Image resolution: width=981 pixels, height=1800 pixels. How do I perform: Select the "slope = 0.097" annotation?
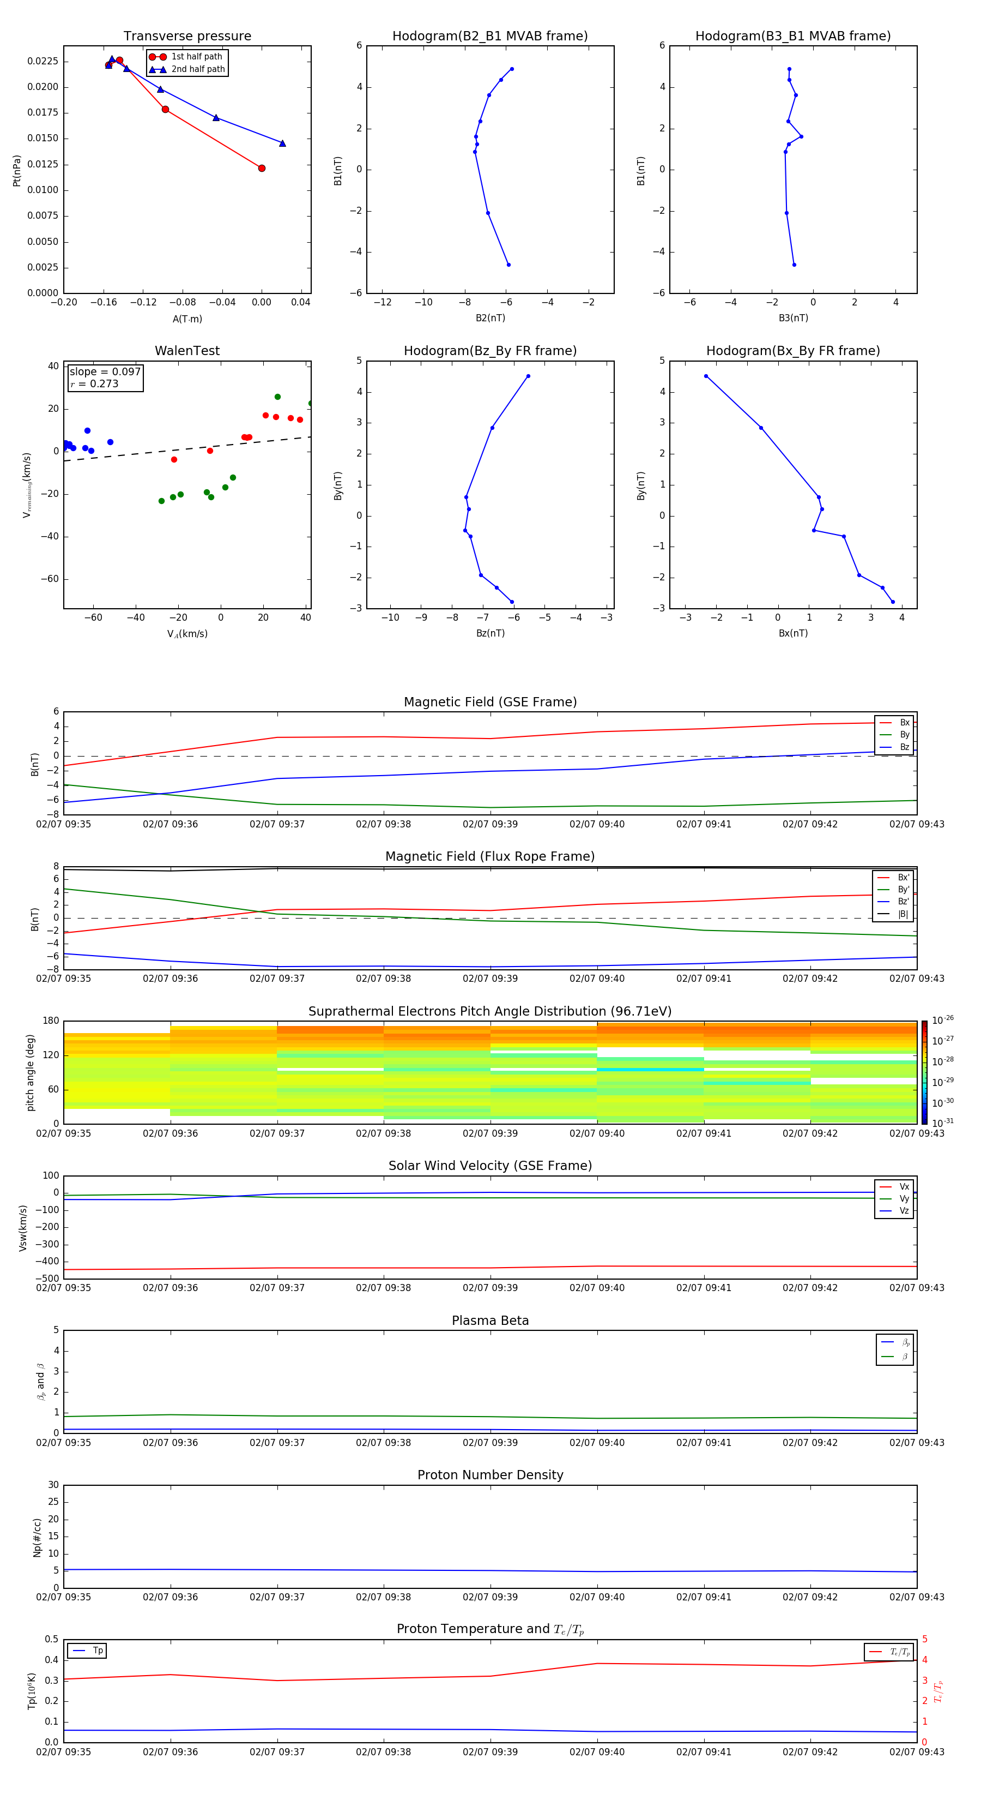(x=105, y=372)
